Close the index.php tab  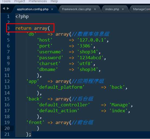click(123, 9)
